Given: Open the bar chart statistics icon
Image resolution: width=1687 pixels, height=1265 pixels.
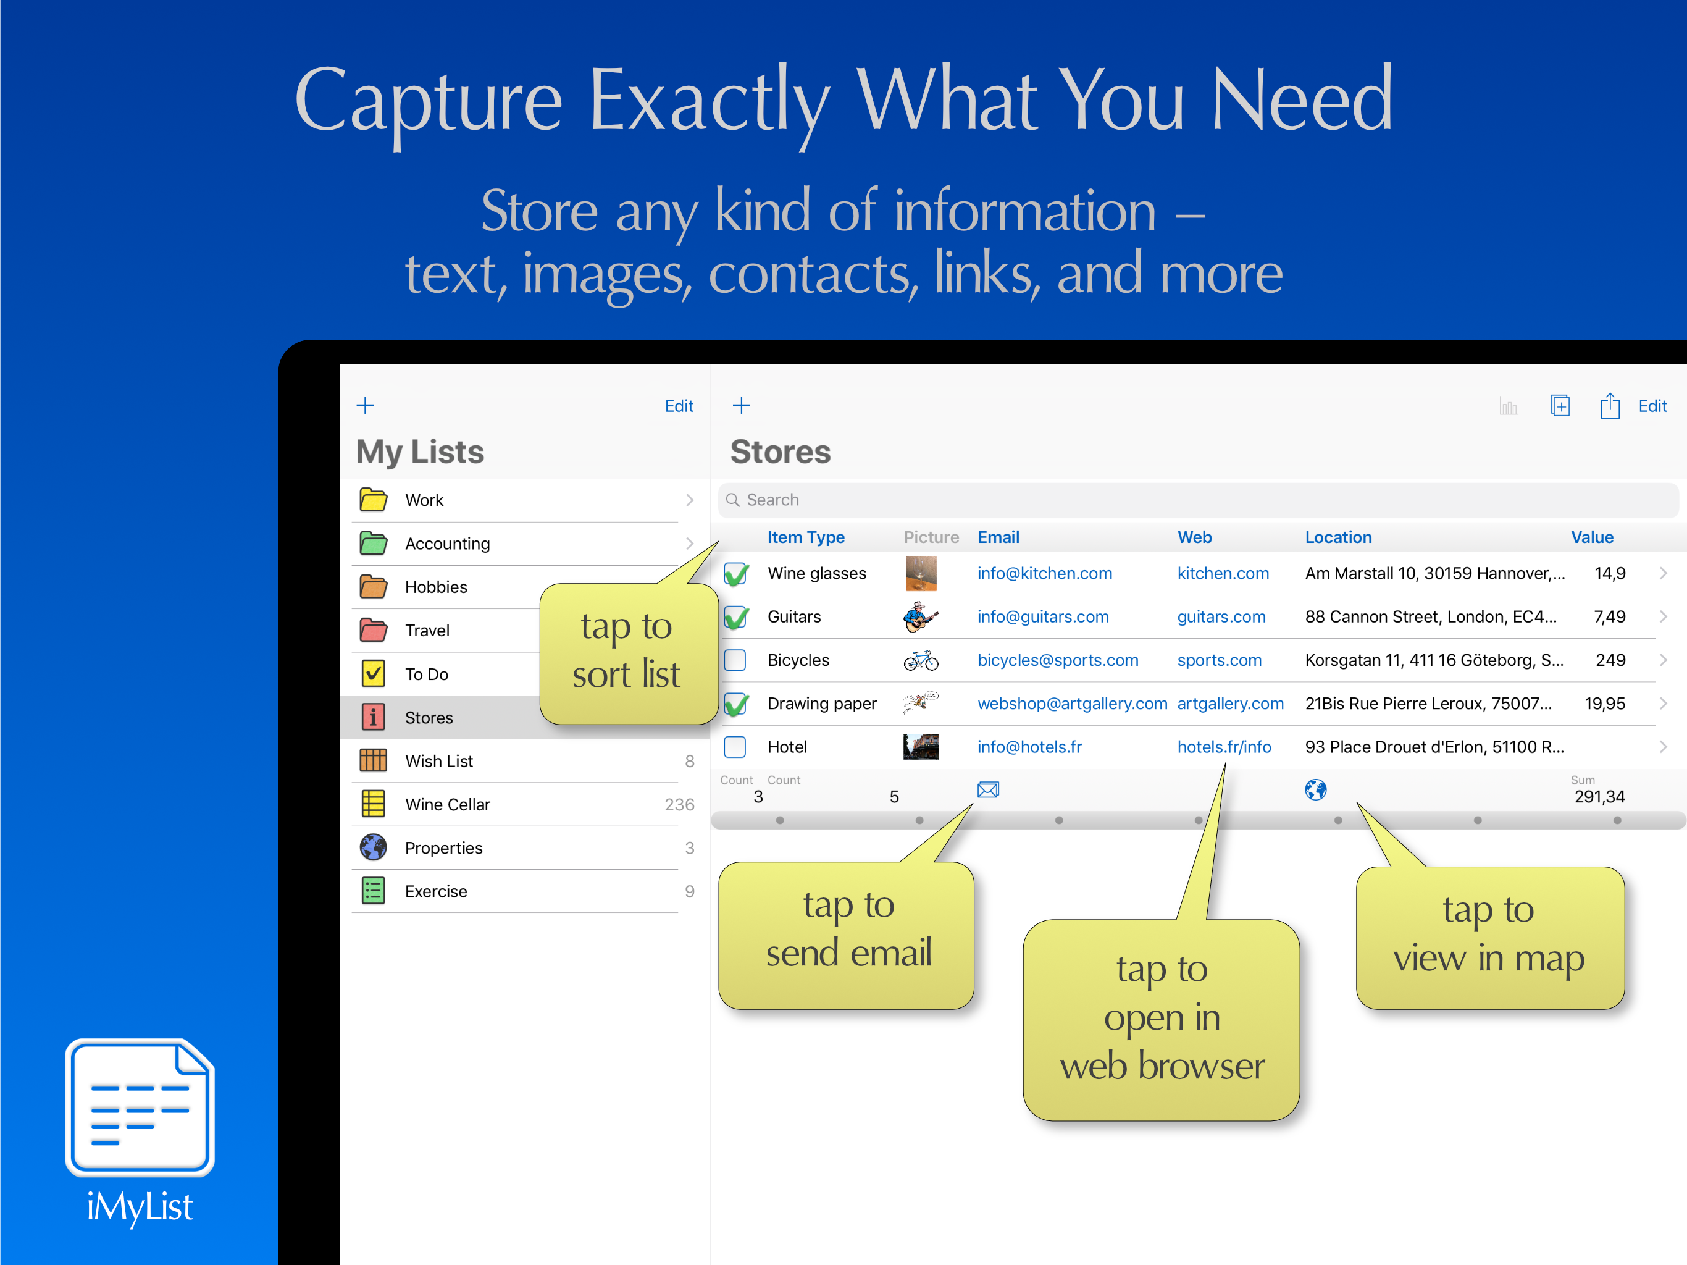Looking at the screenshot, I should [x=1508, y=406].
